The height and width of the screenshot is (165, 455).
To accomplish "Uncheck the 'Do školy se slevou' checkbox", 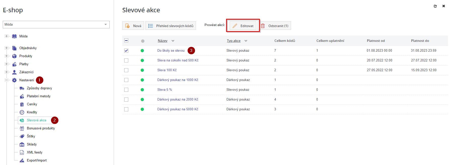I will click(x=126, y=51).
